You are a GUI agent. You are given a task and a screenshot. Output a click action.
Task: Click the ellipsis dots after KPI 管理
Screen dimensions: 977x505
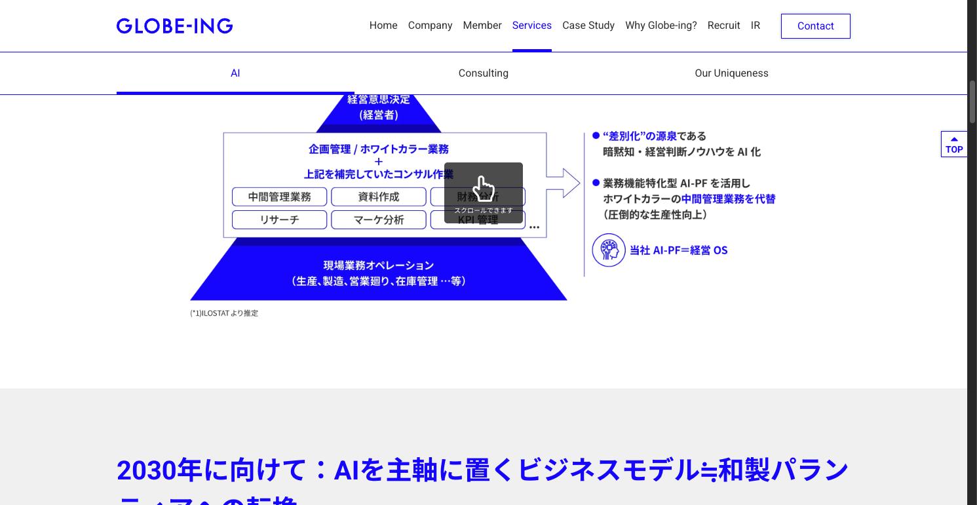coord(535,227)
